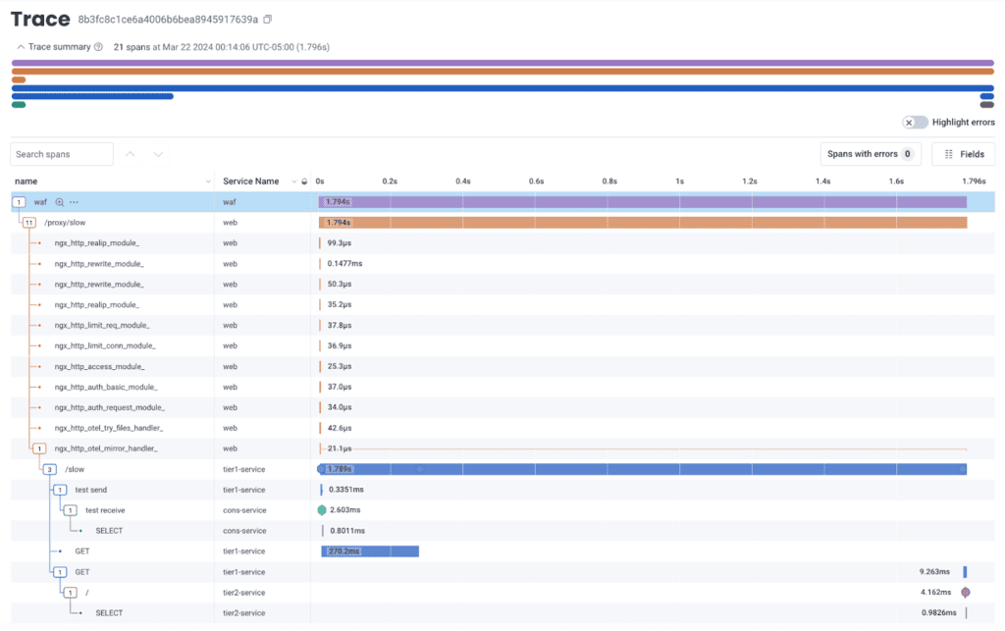Click the color-by icon beside Service Name

pos(304,182)
